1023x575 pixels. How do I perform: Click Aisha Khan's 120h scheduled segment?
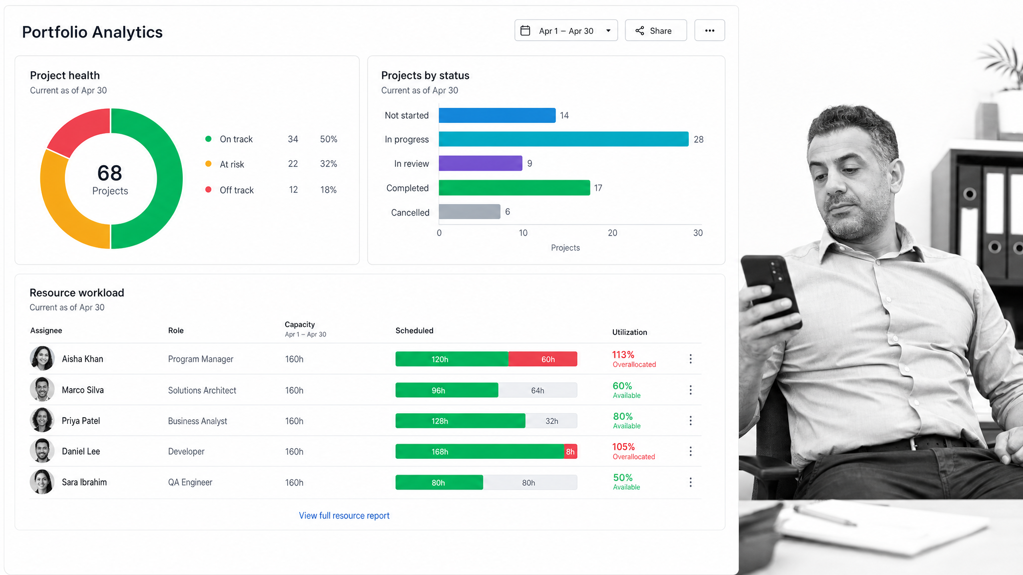[452, 359]
